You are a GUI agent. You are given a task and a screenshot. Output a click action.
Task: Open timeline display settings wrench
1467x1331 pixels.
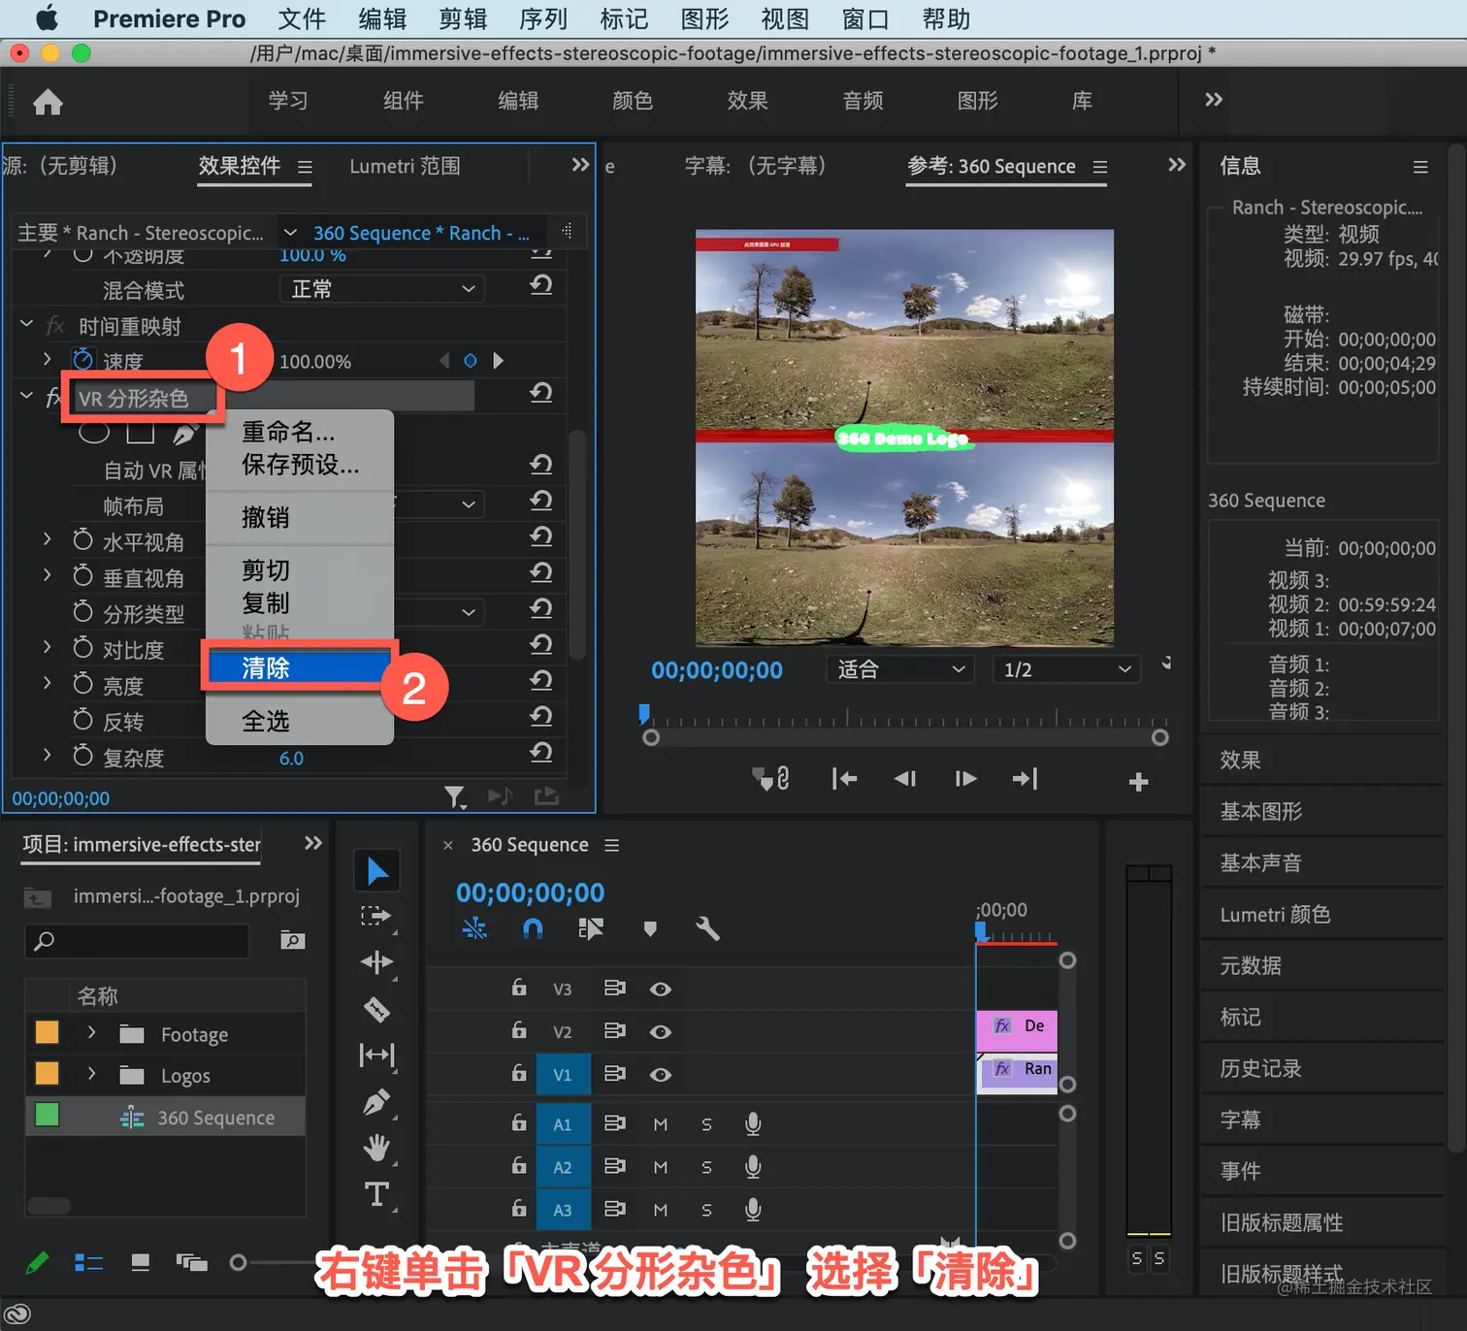707,929
